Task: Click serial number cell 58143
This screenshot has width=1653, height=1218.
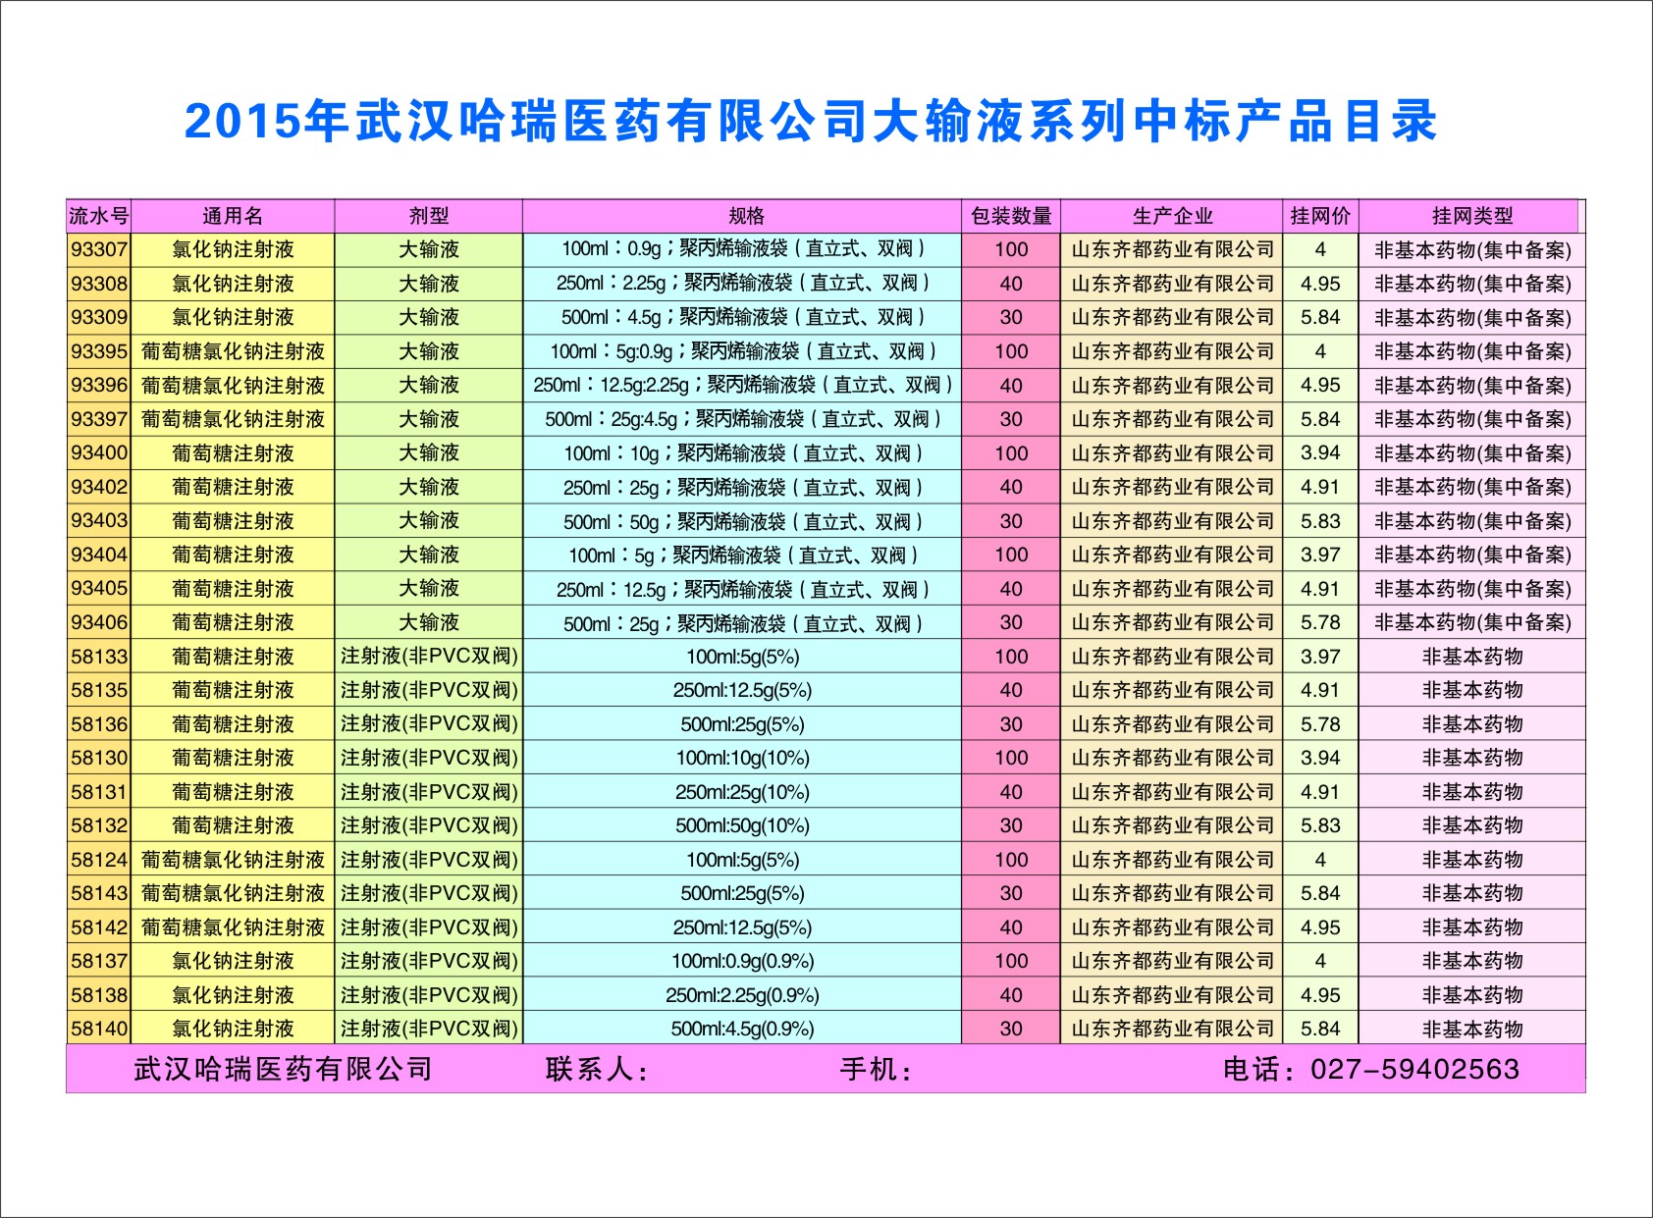Action: (98, 893)
